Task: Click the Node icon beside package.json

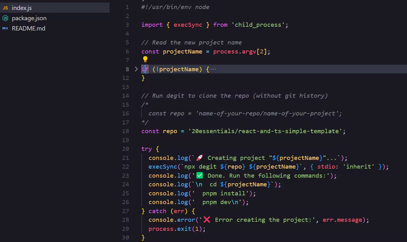Action: (x=5, y=18)
